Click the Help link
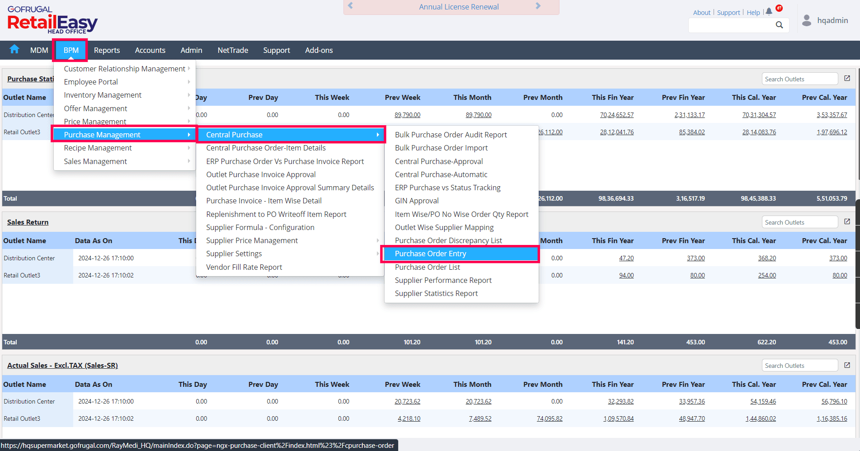This screenshot has height=451, width=860. 753,13
